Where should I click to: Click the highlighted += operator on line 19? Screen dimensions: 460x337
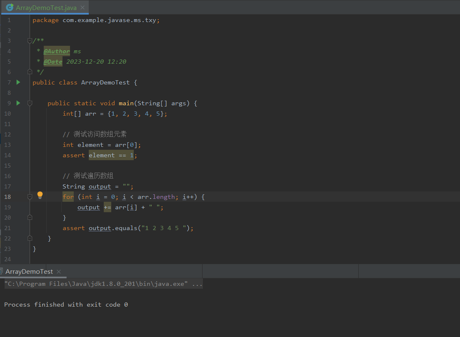[107, 208]
